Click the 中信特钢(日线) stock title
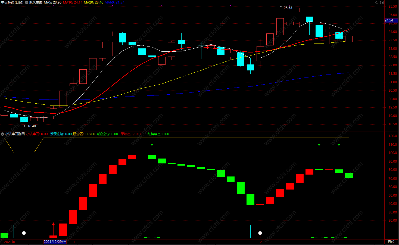The height and width of the screenshot is (245, 399). [12, 2]
